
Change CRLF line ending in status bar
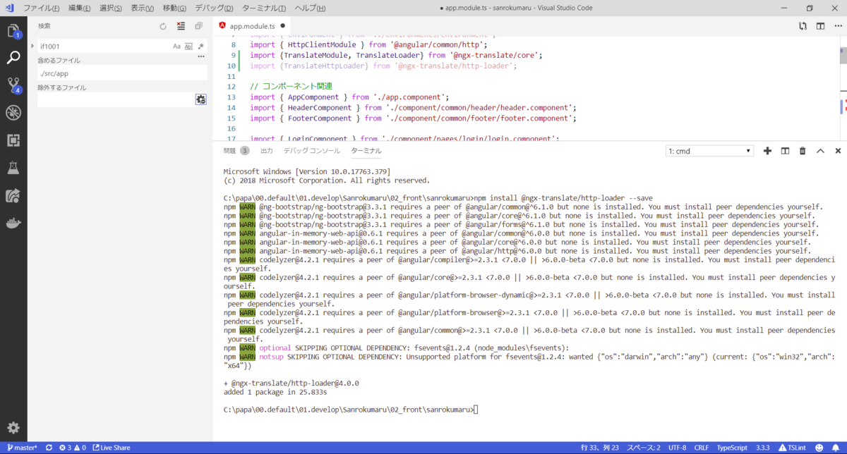[702, 448]
